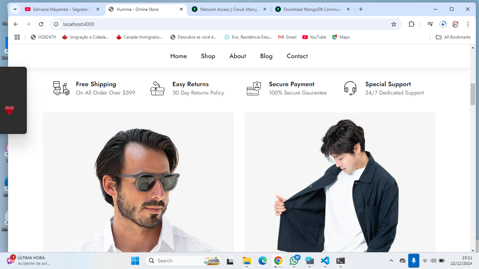The width and height of the screenshot is (479, 269).
Task: Click the Free Shipping scooter icon
Action: pyautogui.click(x=61, y=88)
